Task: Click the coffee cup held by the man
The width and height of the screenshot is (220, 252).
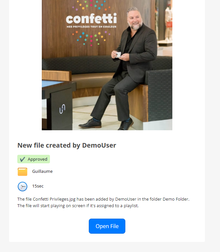Action: [x=118, y=54]
